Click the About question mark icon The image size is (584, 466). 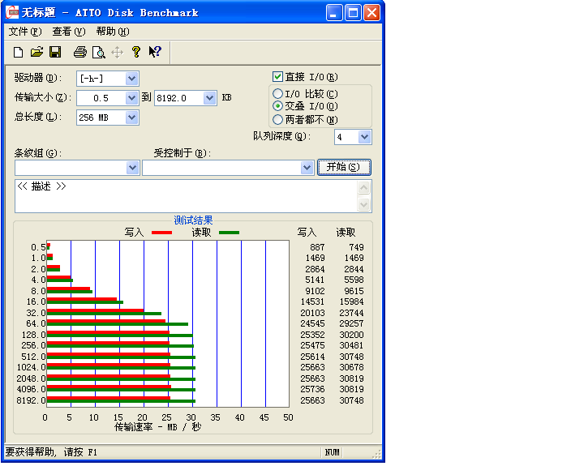pos(135,53)
